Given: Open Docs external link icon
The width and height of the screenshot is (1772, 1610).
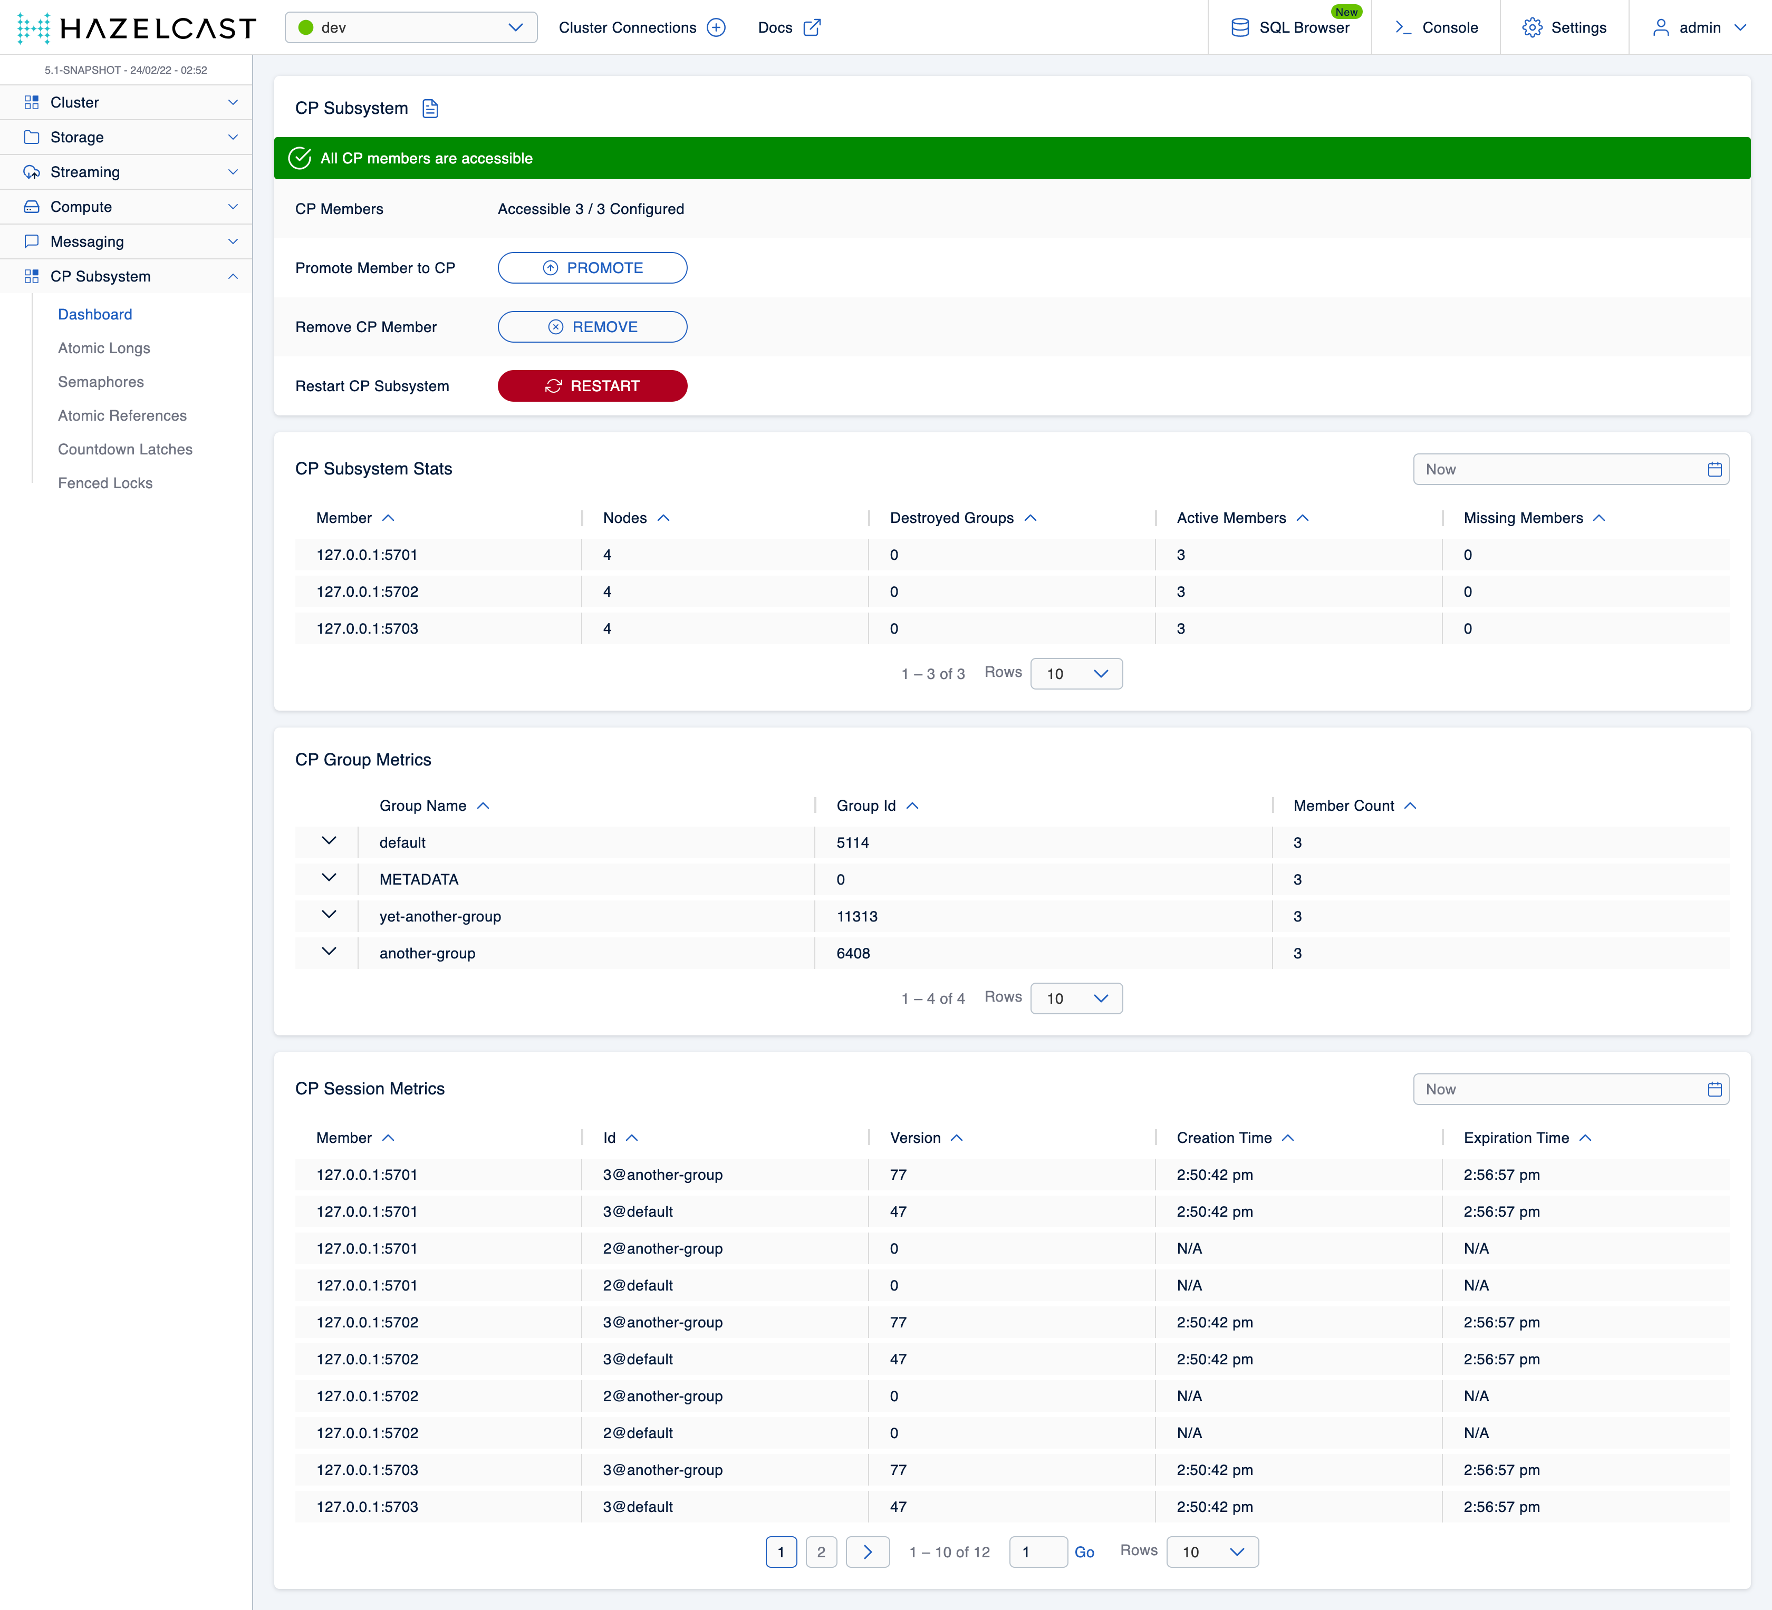Looking at the screenshot, I should 812,27.
